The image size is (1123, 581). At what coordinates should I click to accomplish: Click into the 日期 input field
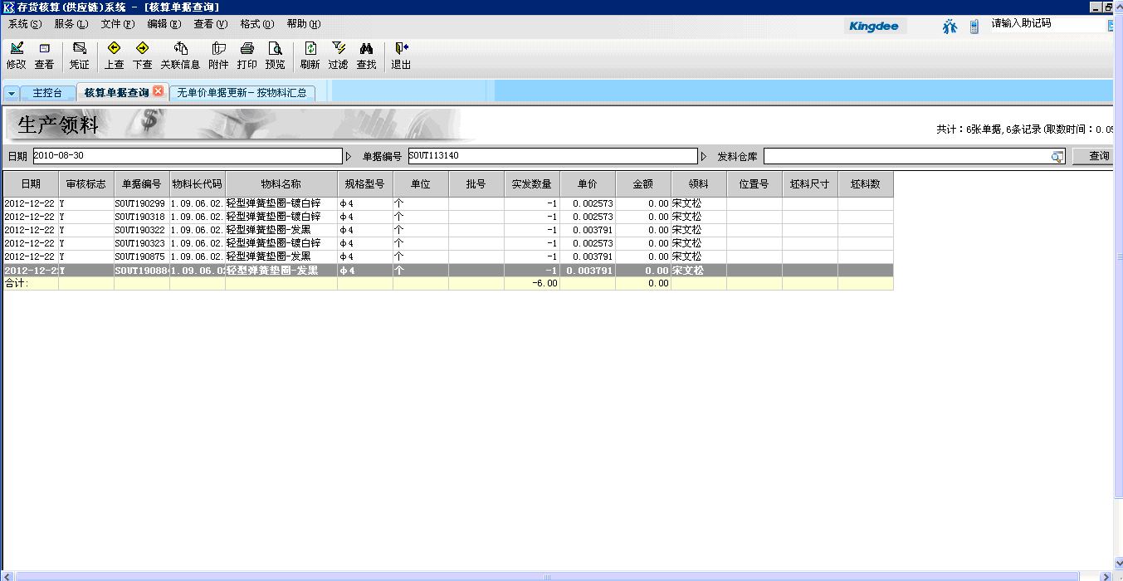click(x=187, y=156)
